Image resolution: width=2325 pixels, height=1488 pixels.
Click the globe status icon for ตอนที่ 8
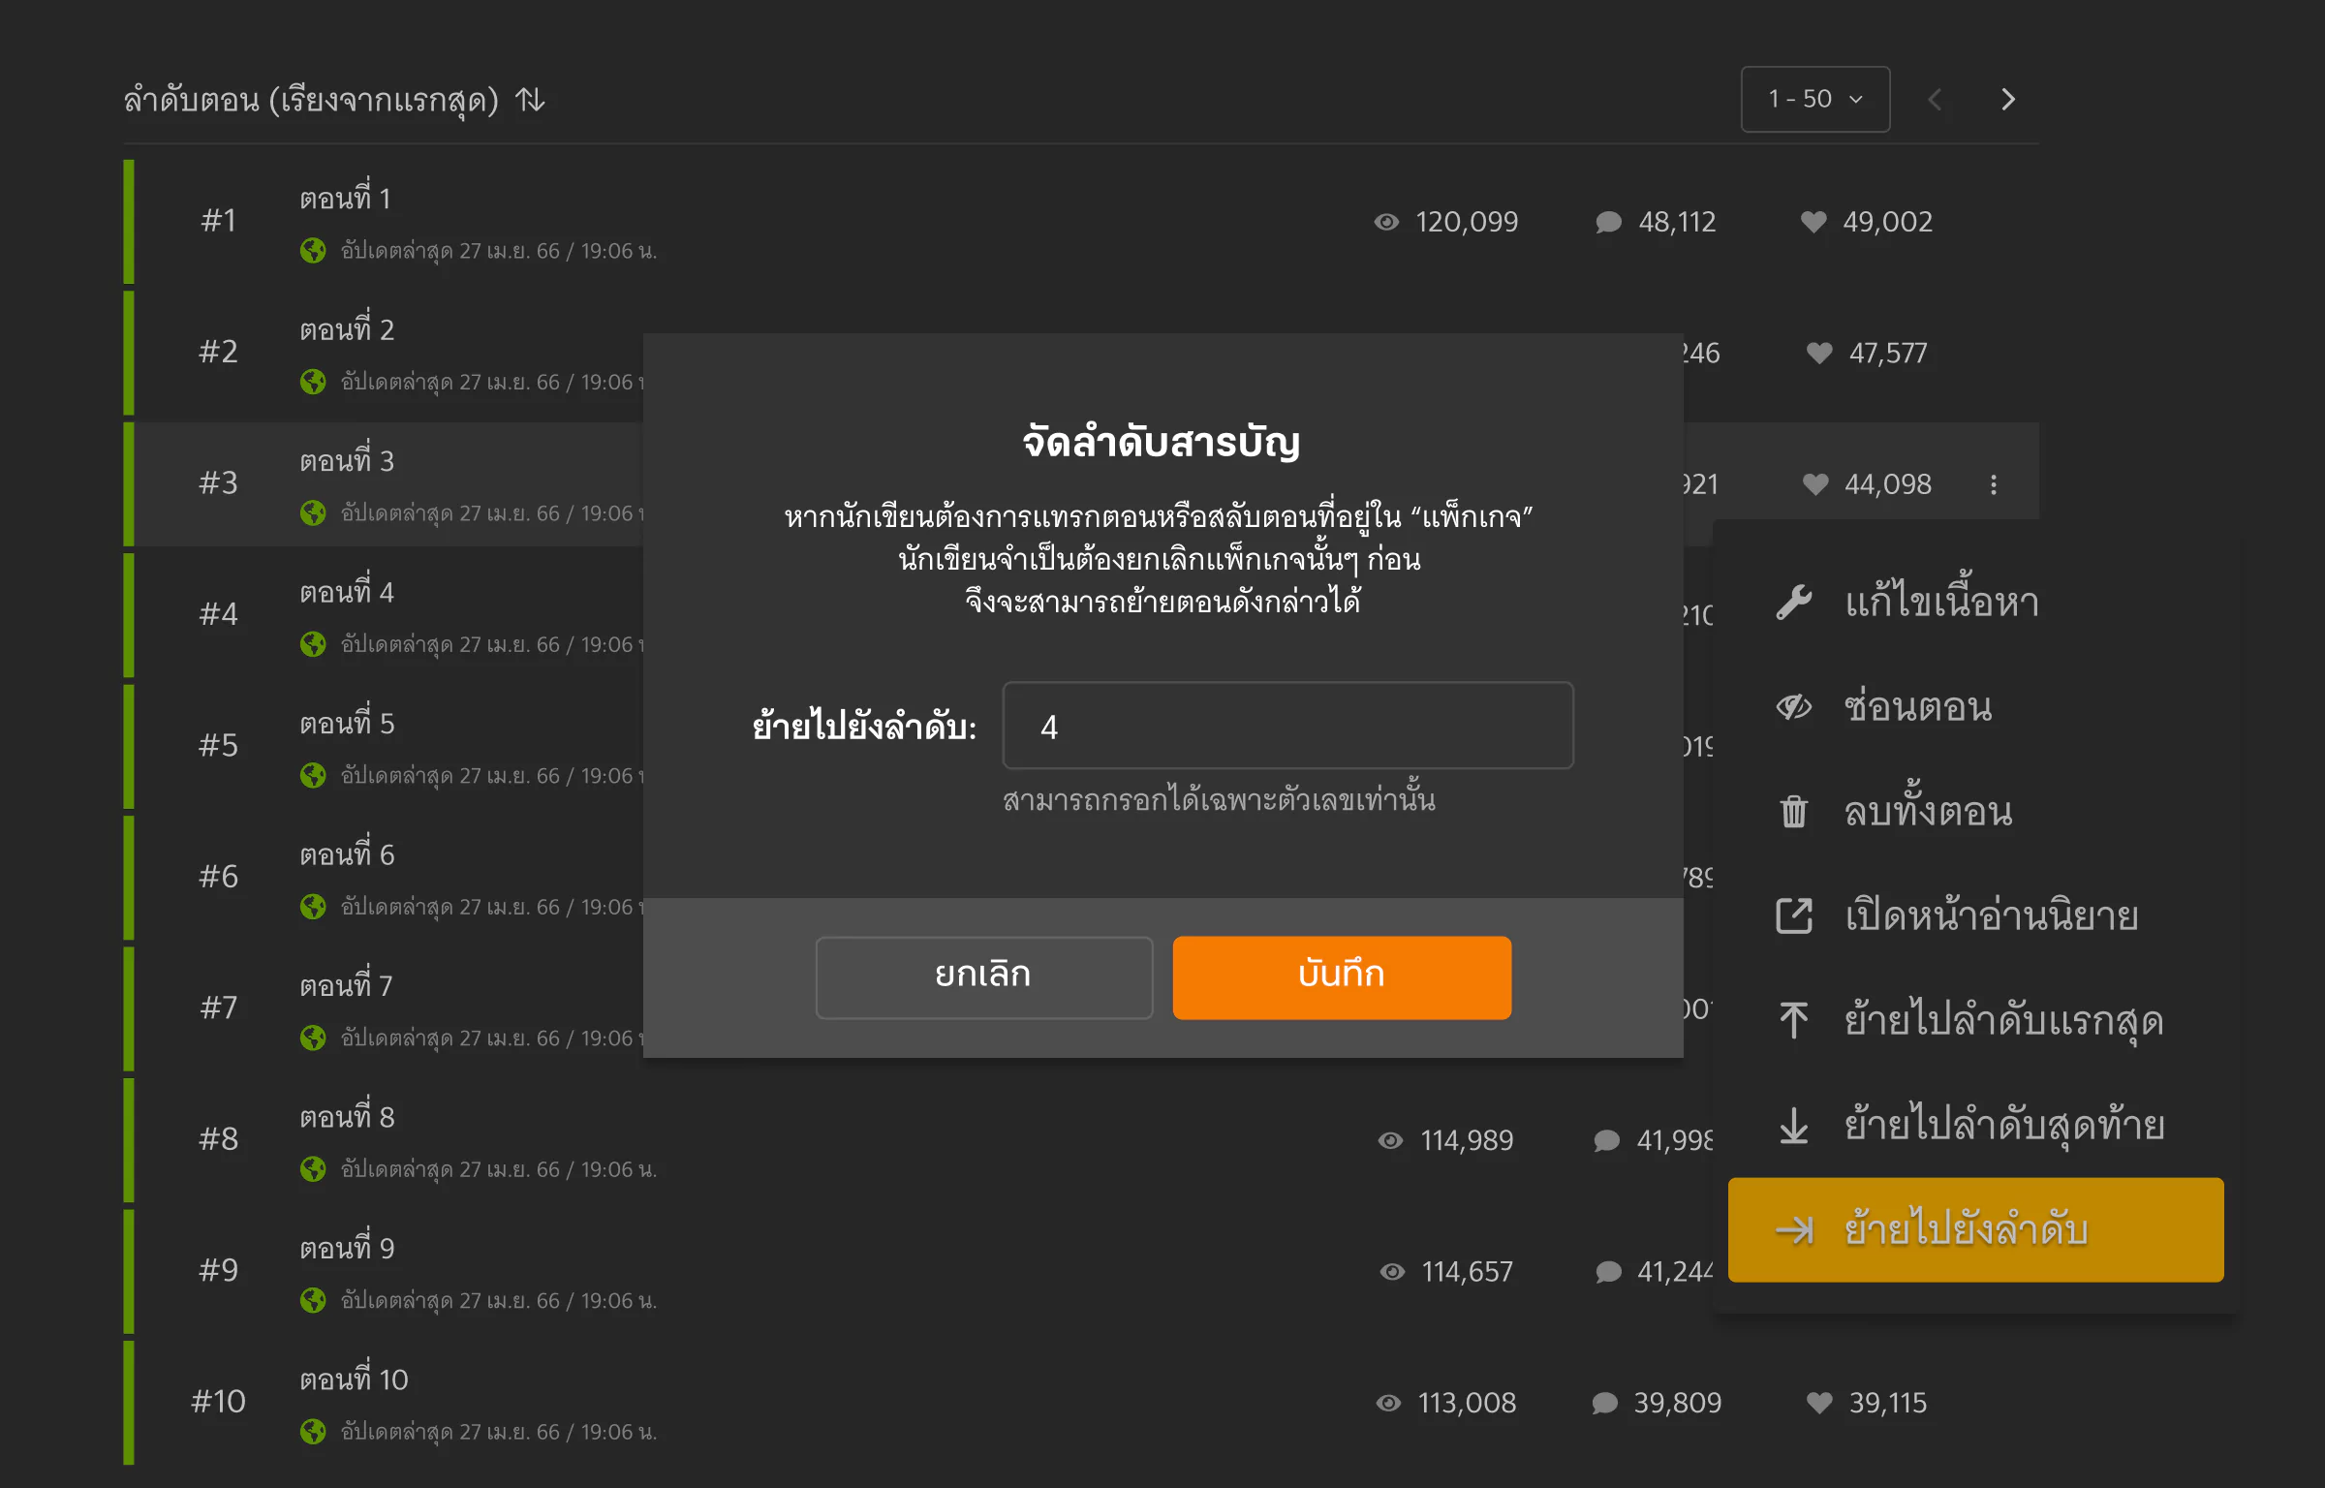pos(313,1169)
